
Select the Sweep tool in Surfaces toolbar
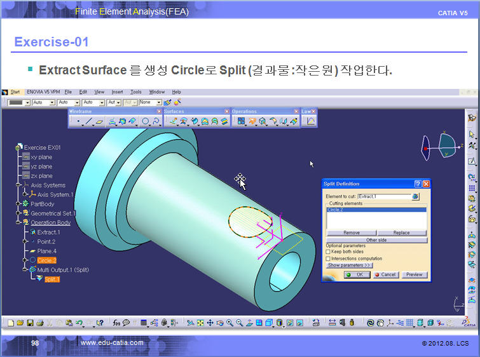click(x=195, y=121)
